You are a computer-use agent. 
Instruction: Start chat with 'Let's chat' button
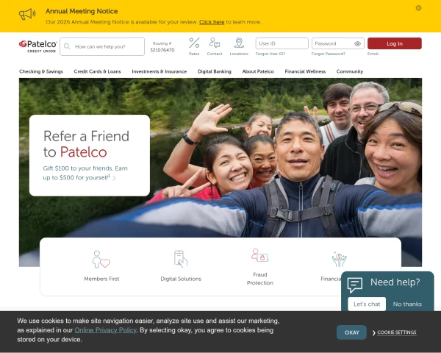[367, 304]
